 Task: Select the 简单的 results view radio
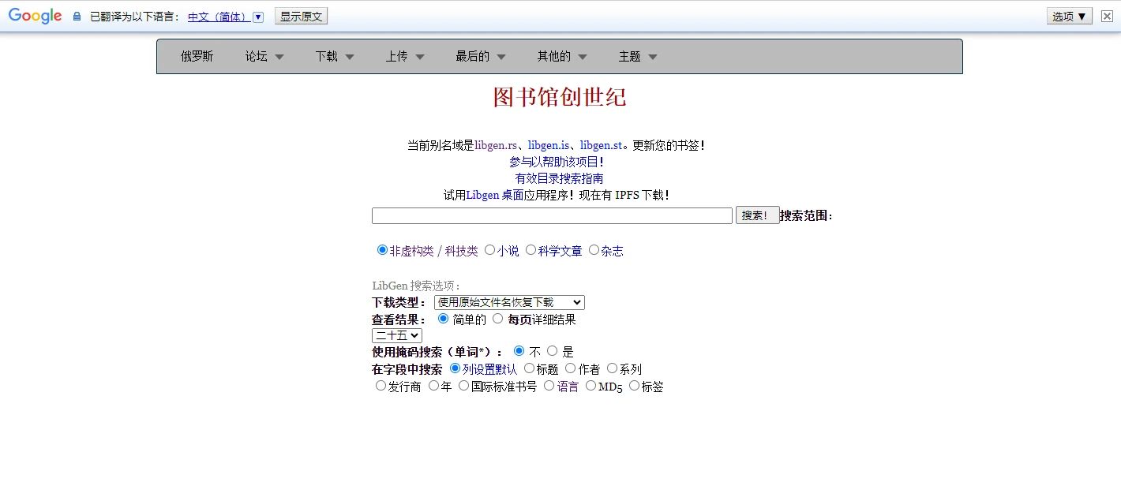click(x=443, y=319)
